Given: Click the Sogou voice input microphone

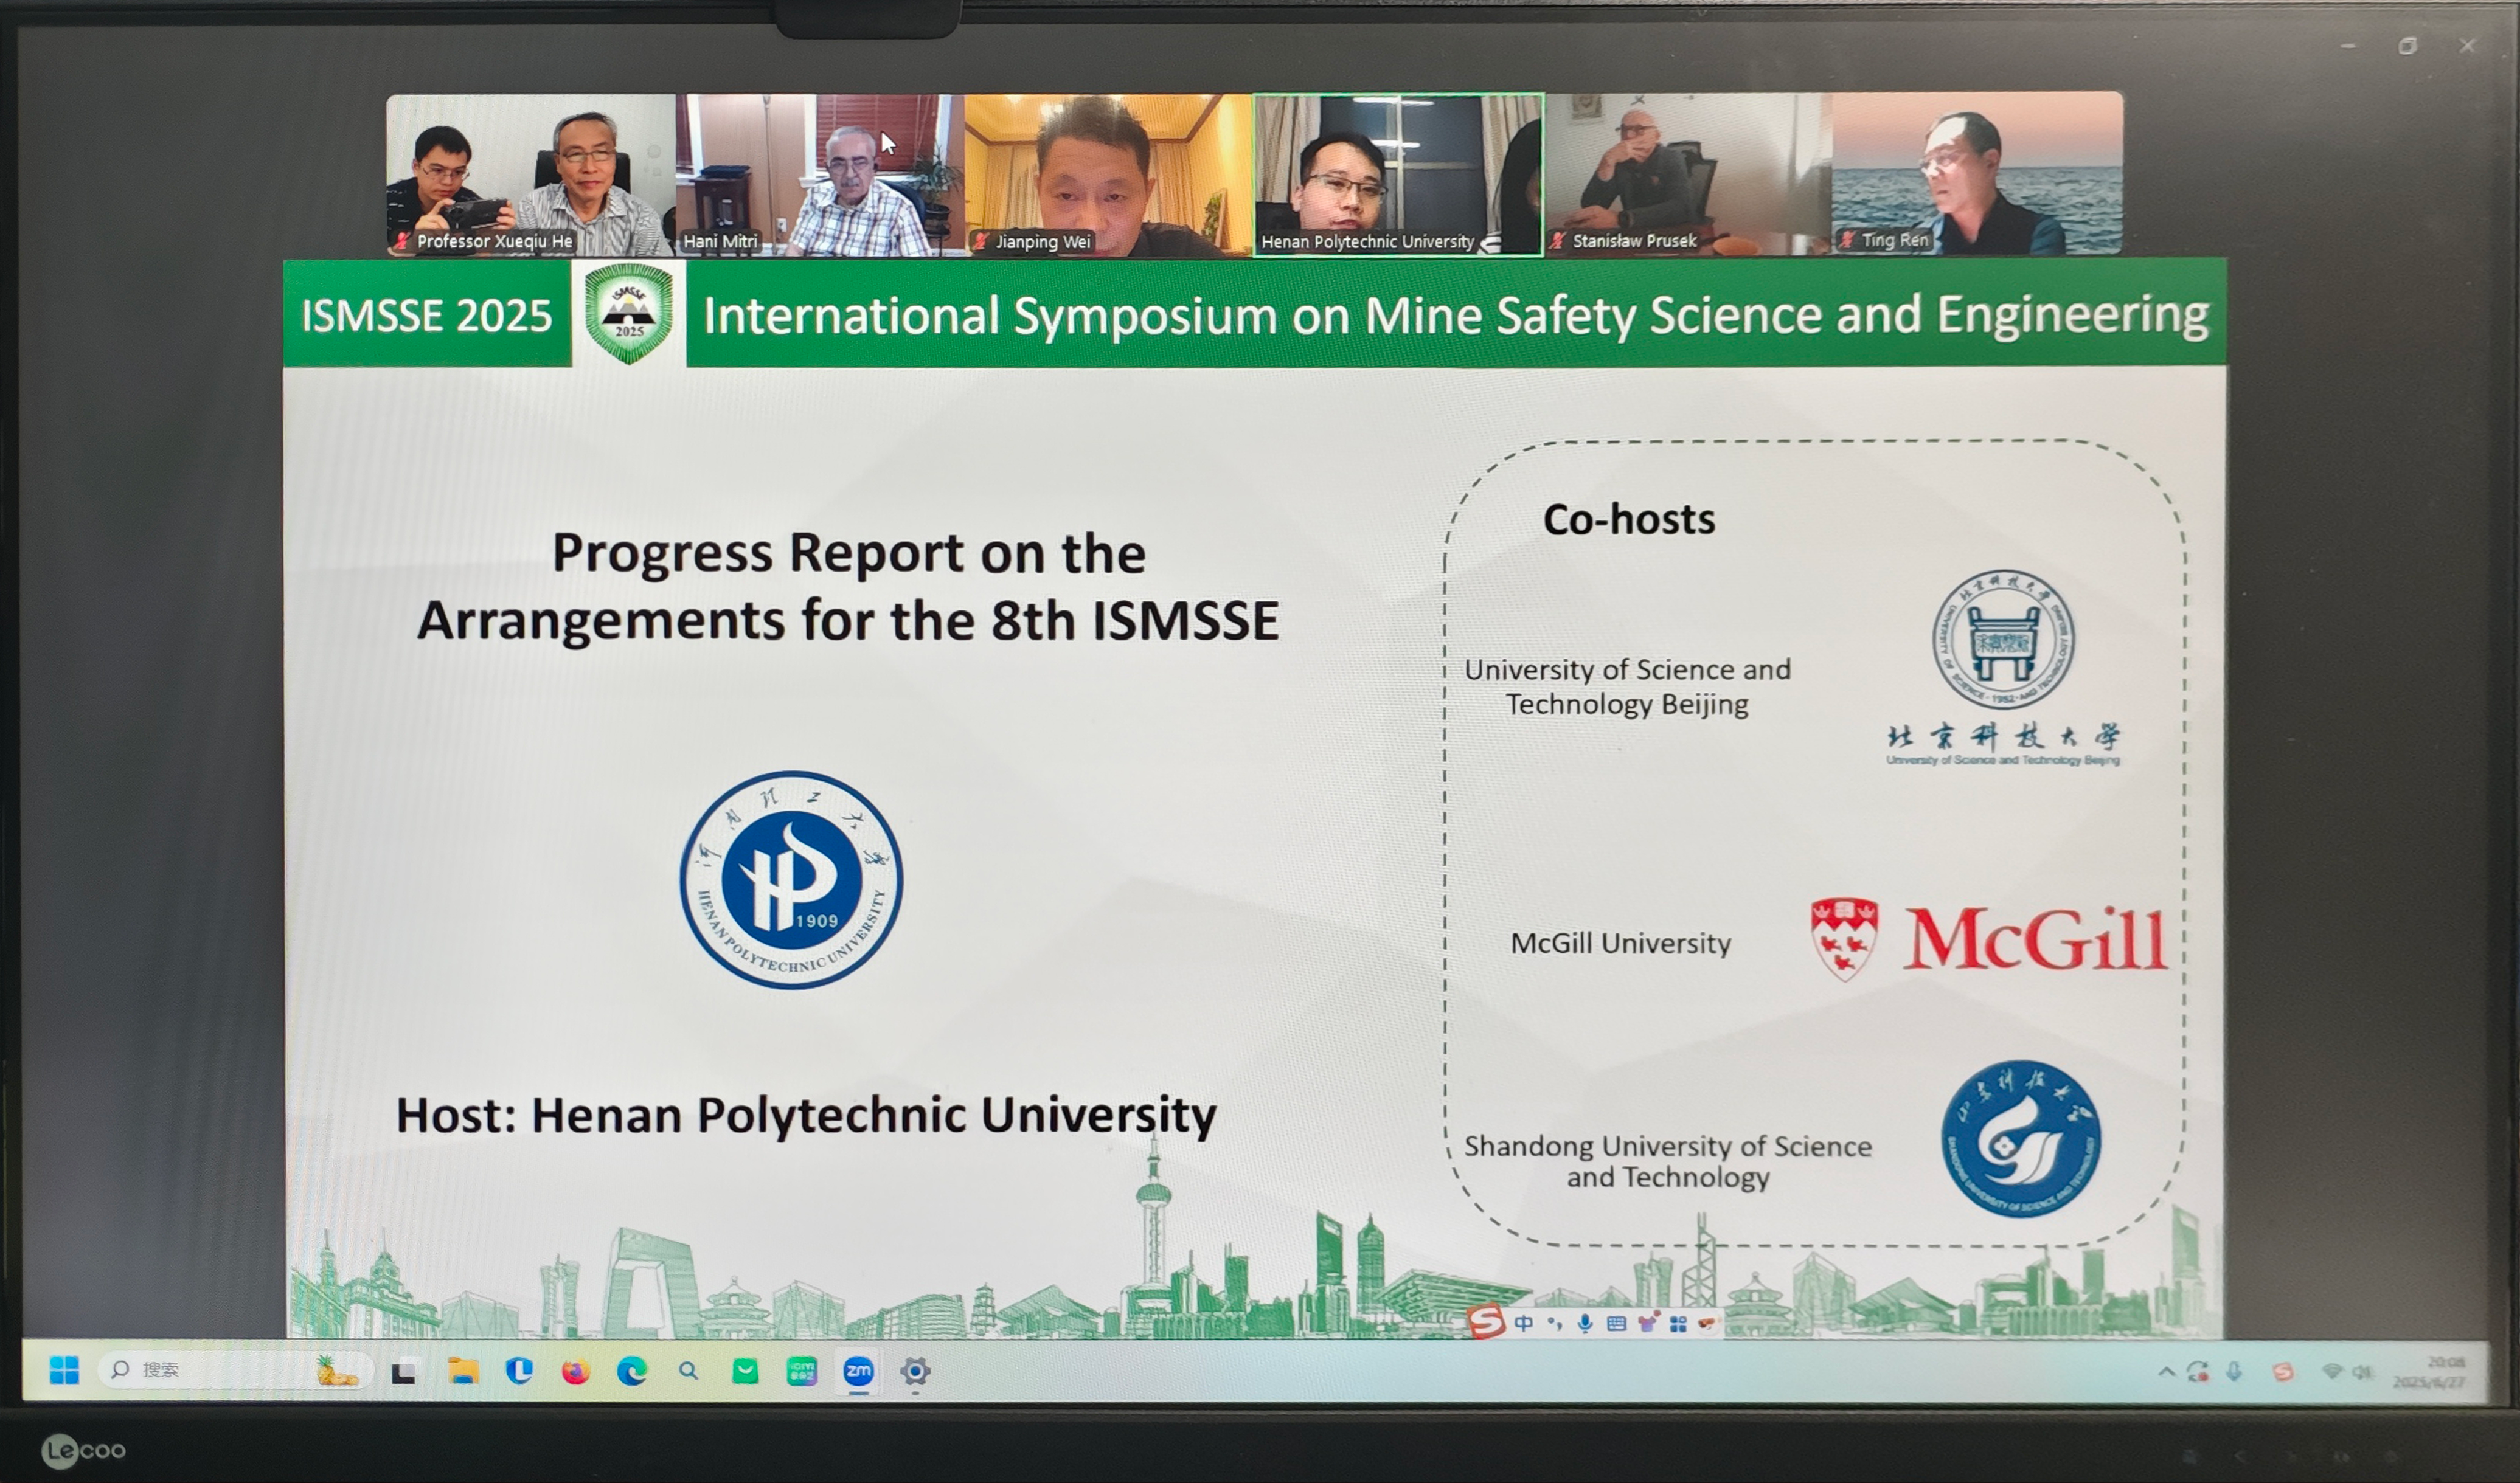Looking at the screenshot, I should 1585,1323.
